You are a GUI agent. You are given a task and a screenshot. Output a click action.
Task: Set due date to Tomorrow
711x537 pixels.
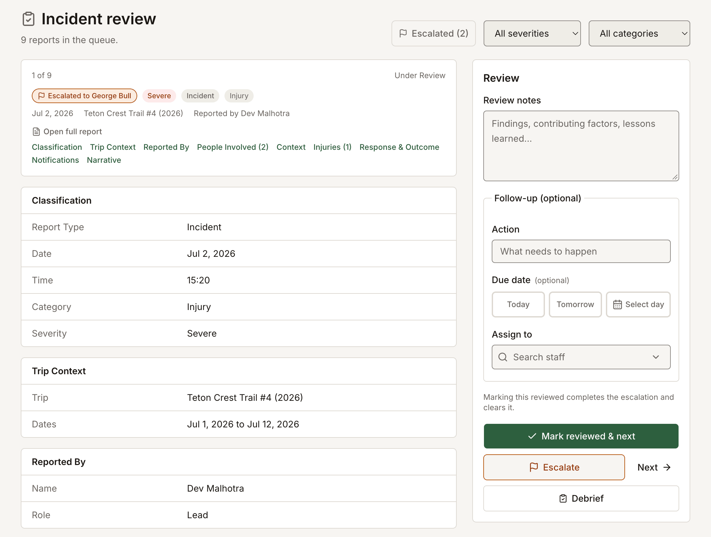[575, 304]
